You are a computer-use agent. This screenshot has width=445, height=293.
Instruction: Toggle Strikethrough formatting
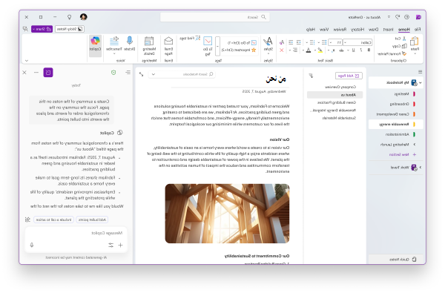click(341, 50)
